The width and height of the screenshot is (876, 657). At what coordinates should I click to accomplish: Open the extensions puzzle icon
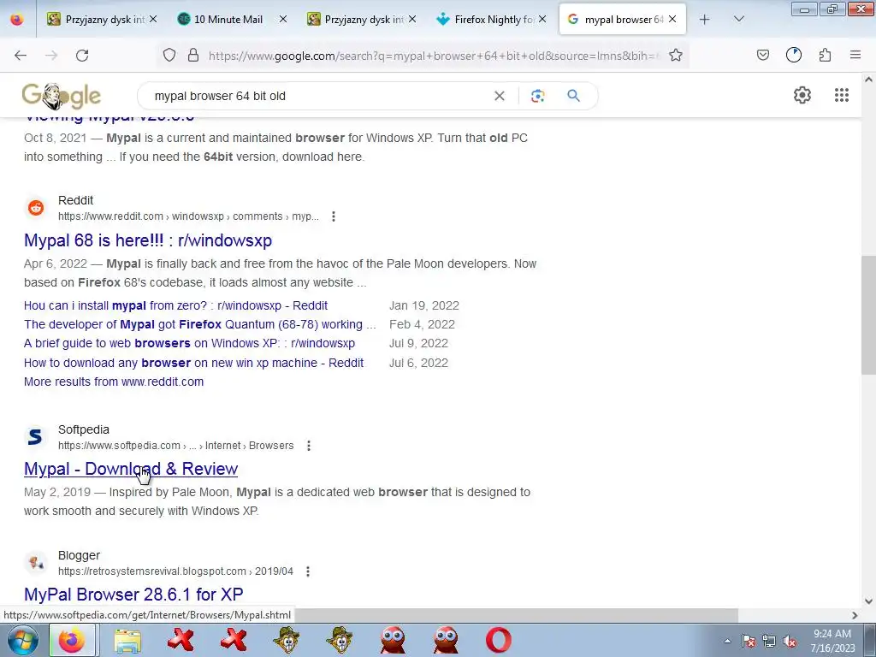tap(826, 55)
